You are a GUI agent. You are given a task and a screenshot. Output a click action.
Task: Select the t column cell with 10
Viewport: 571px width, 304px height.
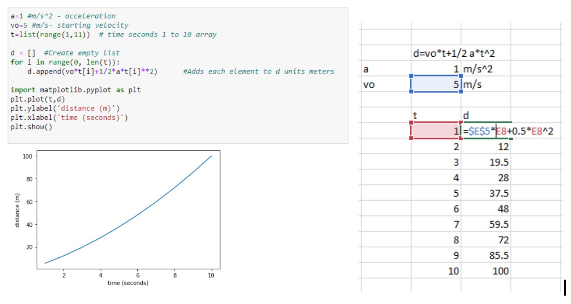point(436,271)
